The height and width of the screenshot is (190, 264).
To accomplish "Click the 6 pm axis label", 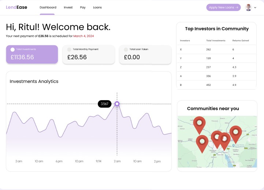I will tap(59, 161).
